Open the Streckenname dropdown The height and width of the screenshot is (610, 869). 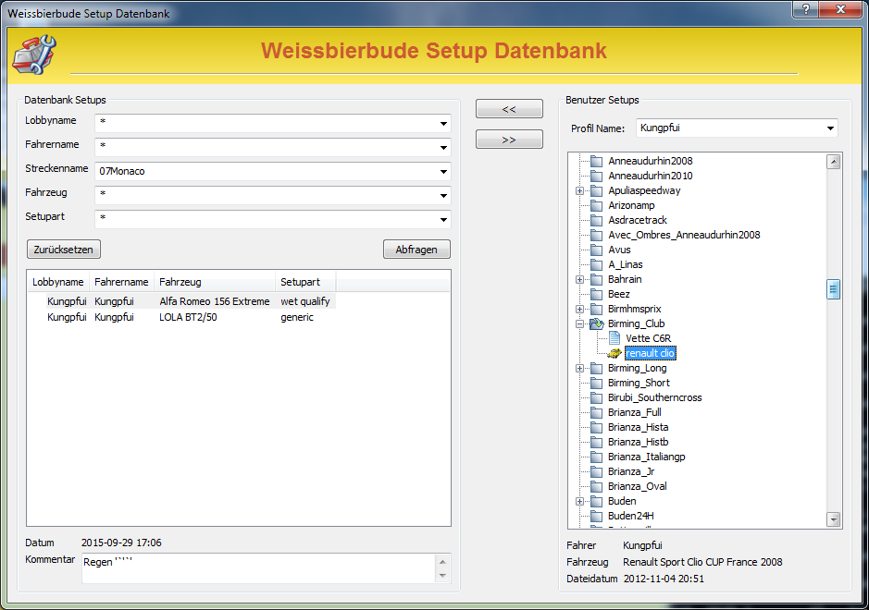click(x=443, y=172)
